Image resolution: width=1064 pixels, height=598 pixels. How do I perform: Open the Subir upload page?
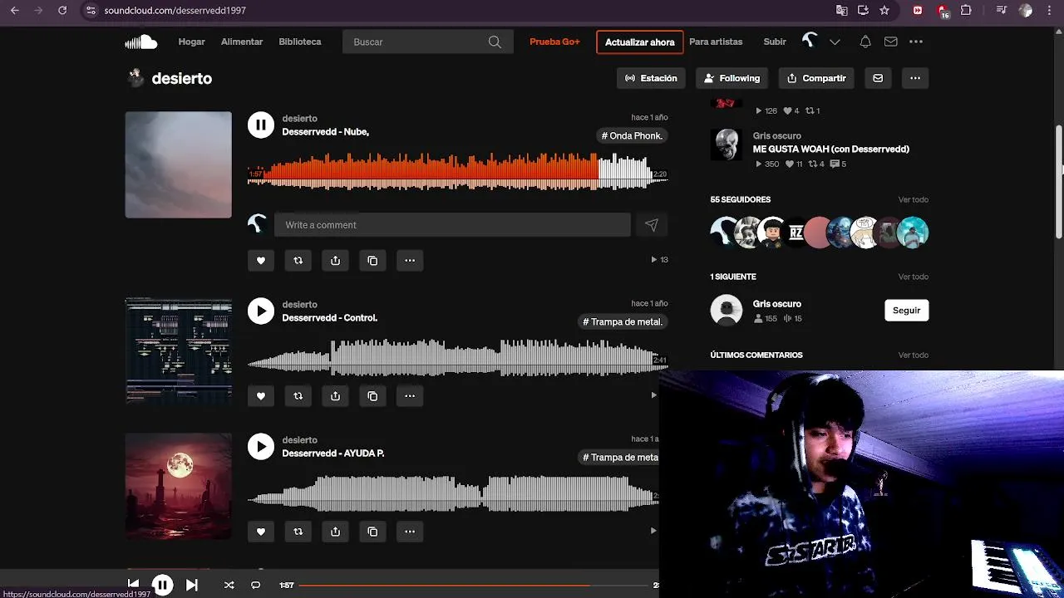[775, 42]
